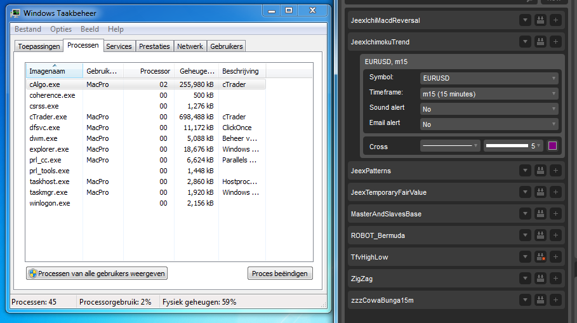
Task: Click the build icon for MasterAndSlavesBase
Action: (540, 214)
